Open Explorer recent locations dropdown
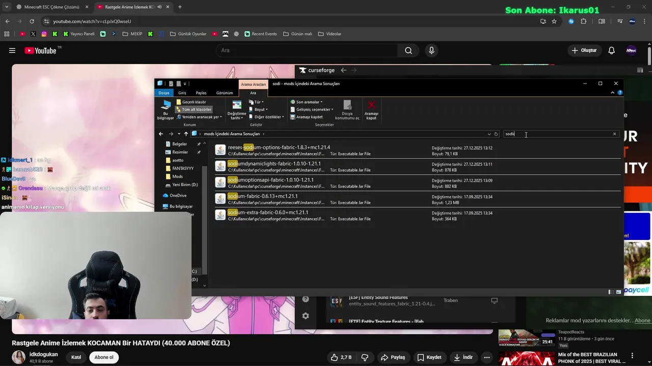 [179, 134]
